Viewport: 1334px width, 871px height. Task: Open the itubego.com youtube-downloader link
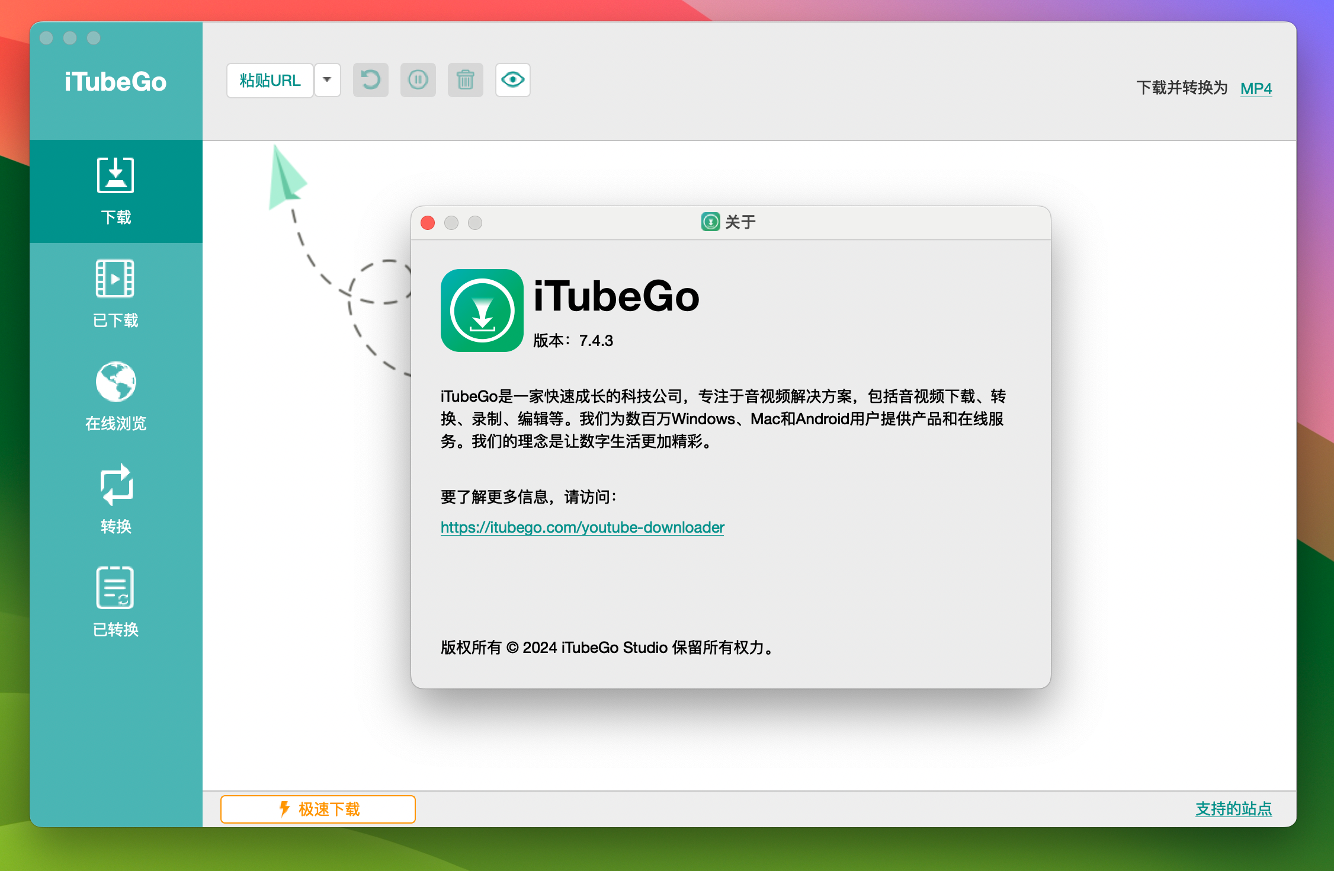[582, 527]
